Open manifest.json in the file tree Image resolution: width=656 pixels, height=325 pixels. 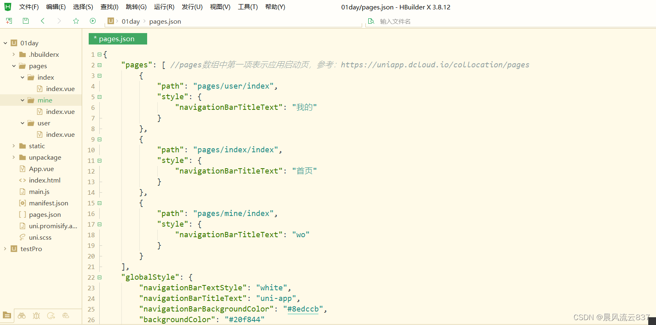click(49, 203)
